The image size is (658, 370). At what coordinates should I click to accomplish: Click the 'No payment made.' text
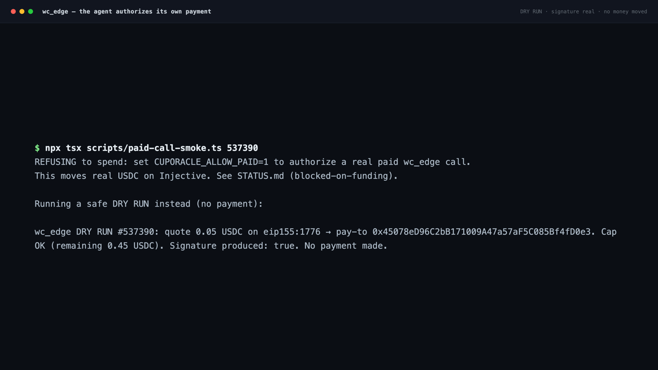(x=346, y=246)
